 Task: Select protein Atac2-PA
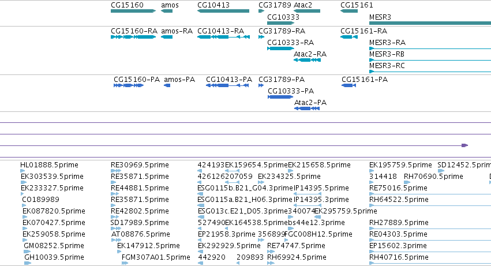pyautogui.click(x=310, y=103)
